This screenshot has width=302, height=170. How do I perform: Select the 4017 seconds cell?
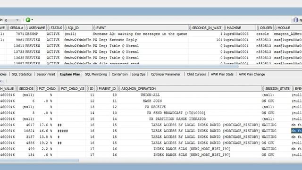[25, 125]
